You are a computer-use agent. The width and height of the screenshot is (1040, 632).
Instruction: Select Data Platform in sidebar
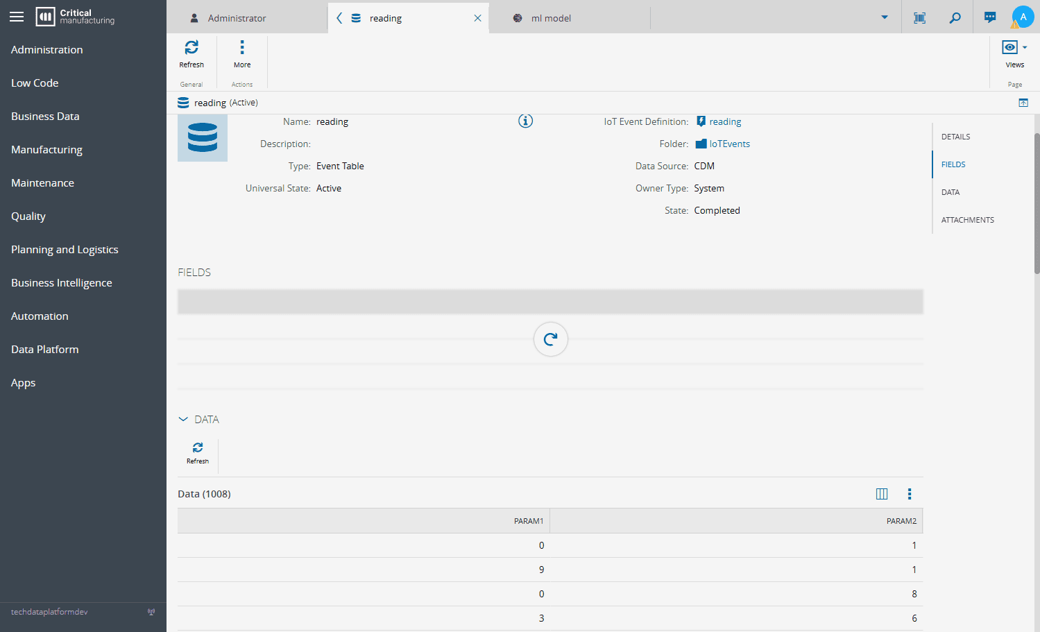point(45,350)
